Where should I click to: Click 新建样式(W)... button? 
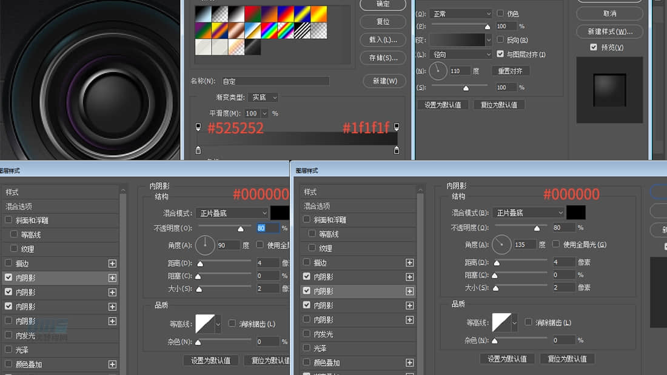tap(609, 32)
